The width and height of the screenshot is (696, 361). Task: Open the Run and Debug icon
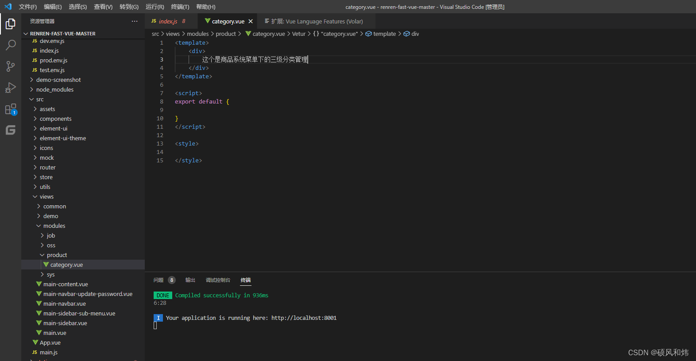click(11, 88)
